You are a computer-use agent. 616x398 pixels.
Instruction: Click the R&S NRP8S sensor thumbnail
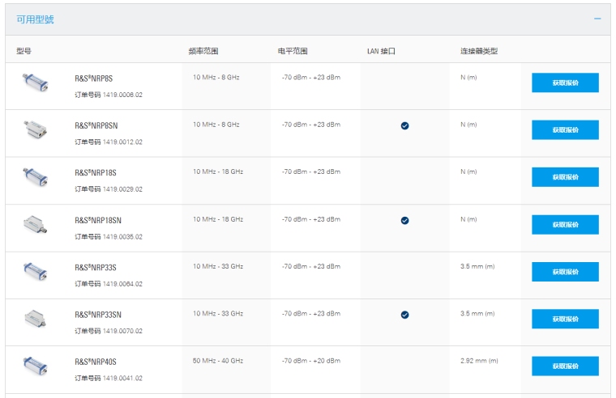tap(35, 82)
